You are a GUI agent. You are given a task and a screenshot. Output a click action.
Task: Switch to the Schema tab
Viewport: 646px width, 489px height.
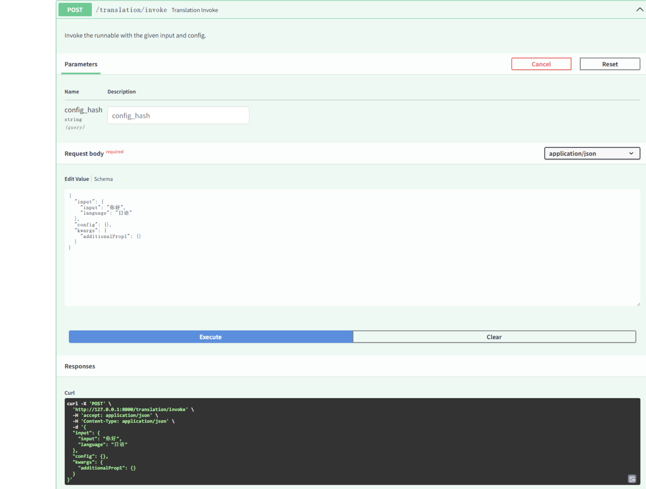point(103,179)
